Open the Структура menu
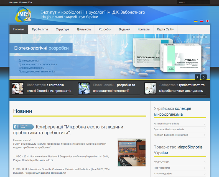219x177 pixels. pyautogui.click(x=62, y=29)
